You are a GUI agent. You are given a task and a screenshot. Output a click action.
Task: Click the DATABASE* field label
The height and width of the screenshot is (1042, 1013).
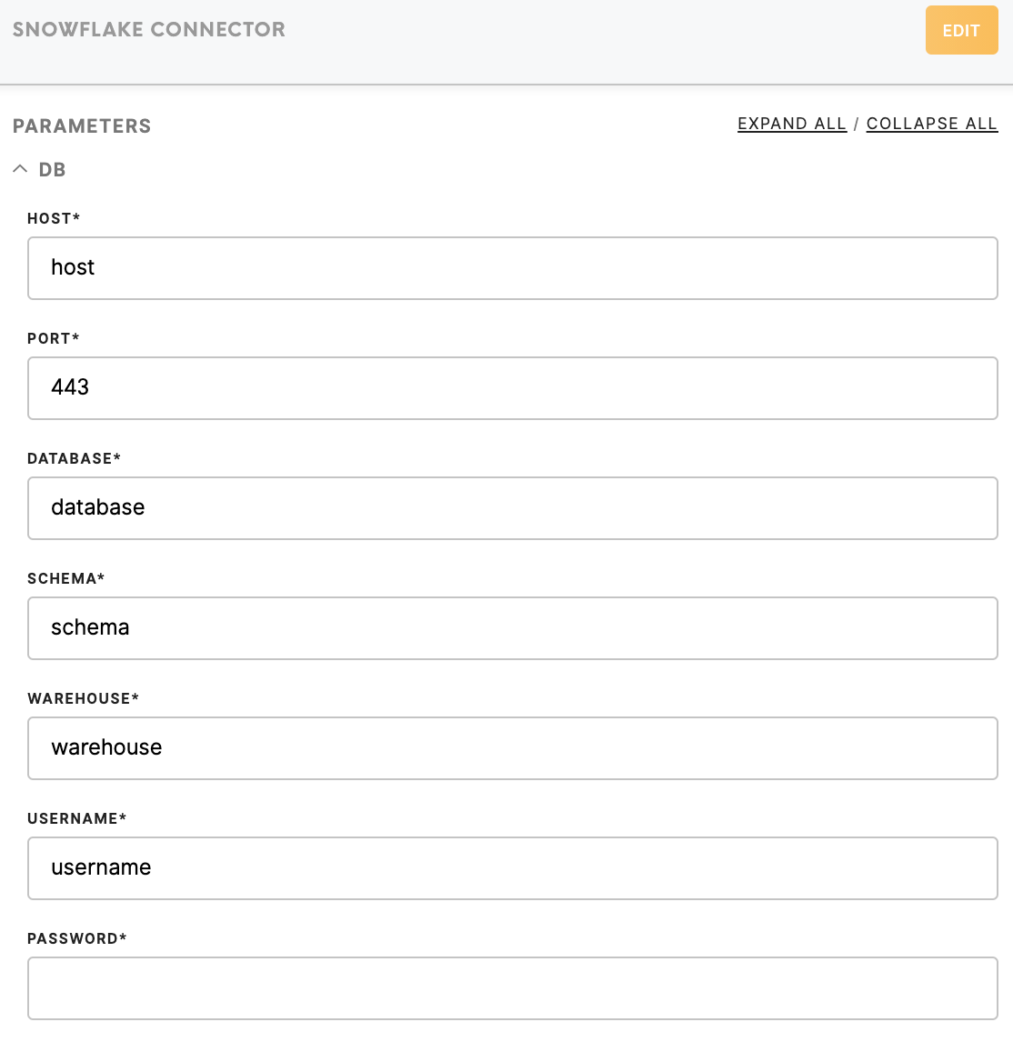click(74, 458)
